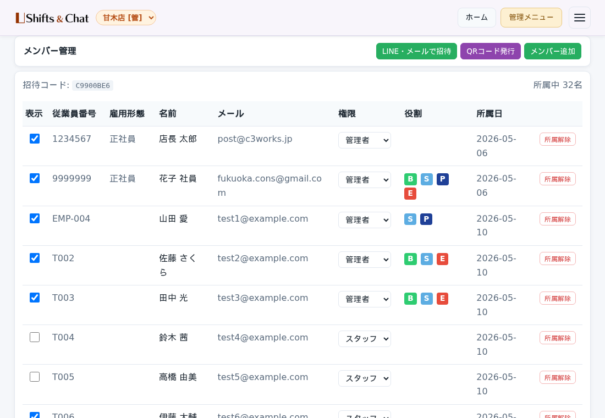Toggle the display checkbox for EMP-004

(35, 218)
